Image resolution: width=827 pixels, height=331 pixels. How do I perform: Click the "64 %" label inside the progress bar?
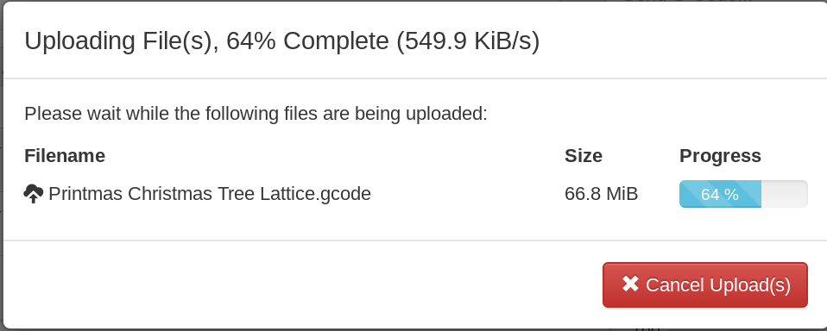click(x=719, y=195)
